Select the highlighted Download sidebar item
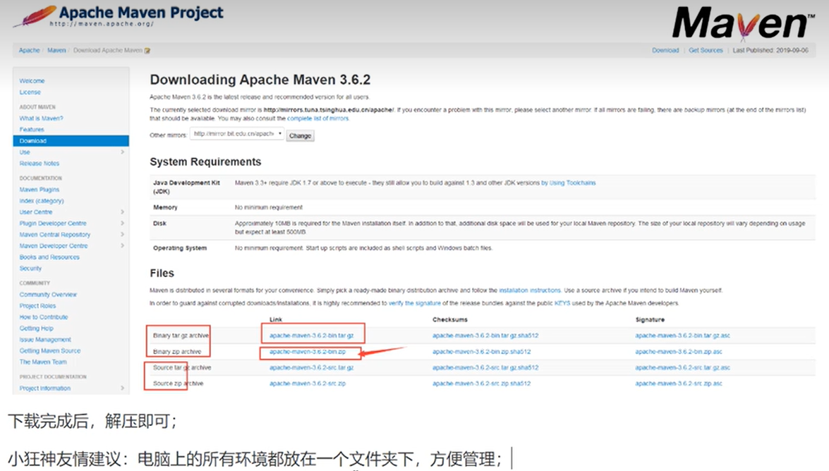Image resolution: width=829 pixels, height=471 pixels. coord(71,140)
